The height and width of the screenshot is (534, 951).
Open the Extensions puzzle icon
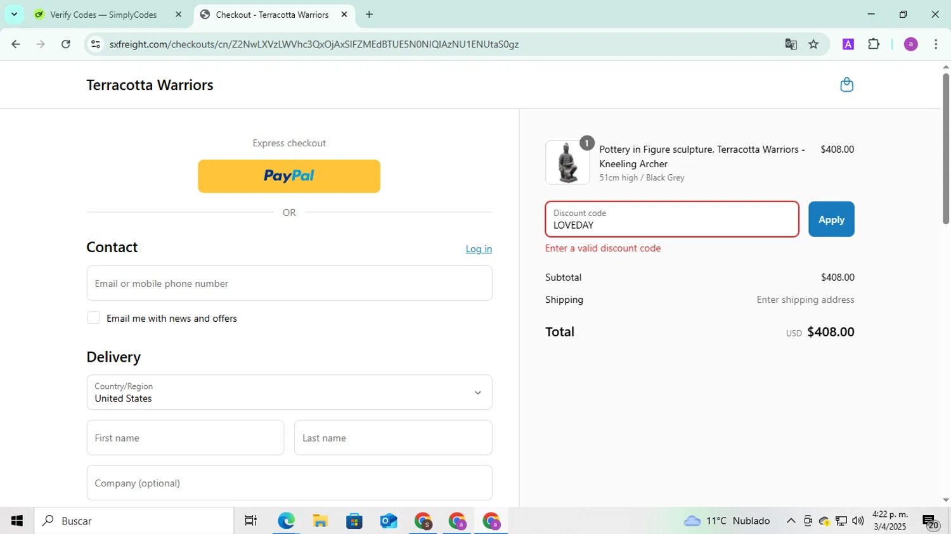tap(874, 44)
